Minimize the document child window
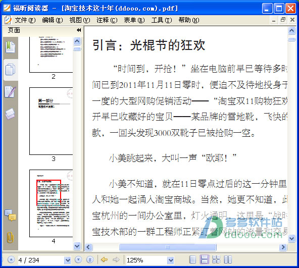 pos(274,20)
